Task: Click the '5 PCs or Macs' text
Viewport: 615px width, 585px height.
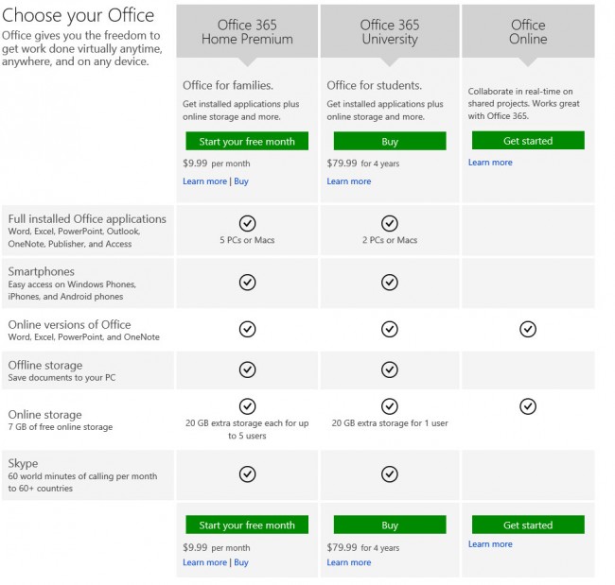Action: point(247,240)
